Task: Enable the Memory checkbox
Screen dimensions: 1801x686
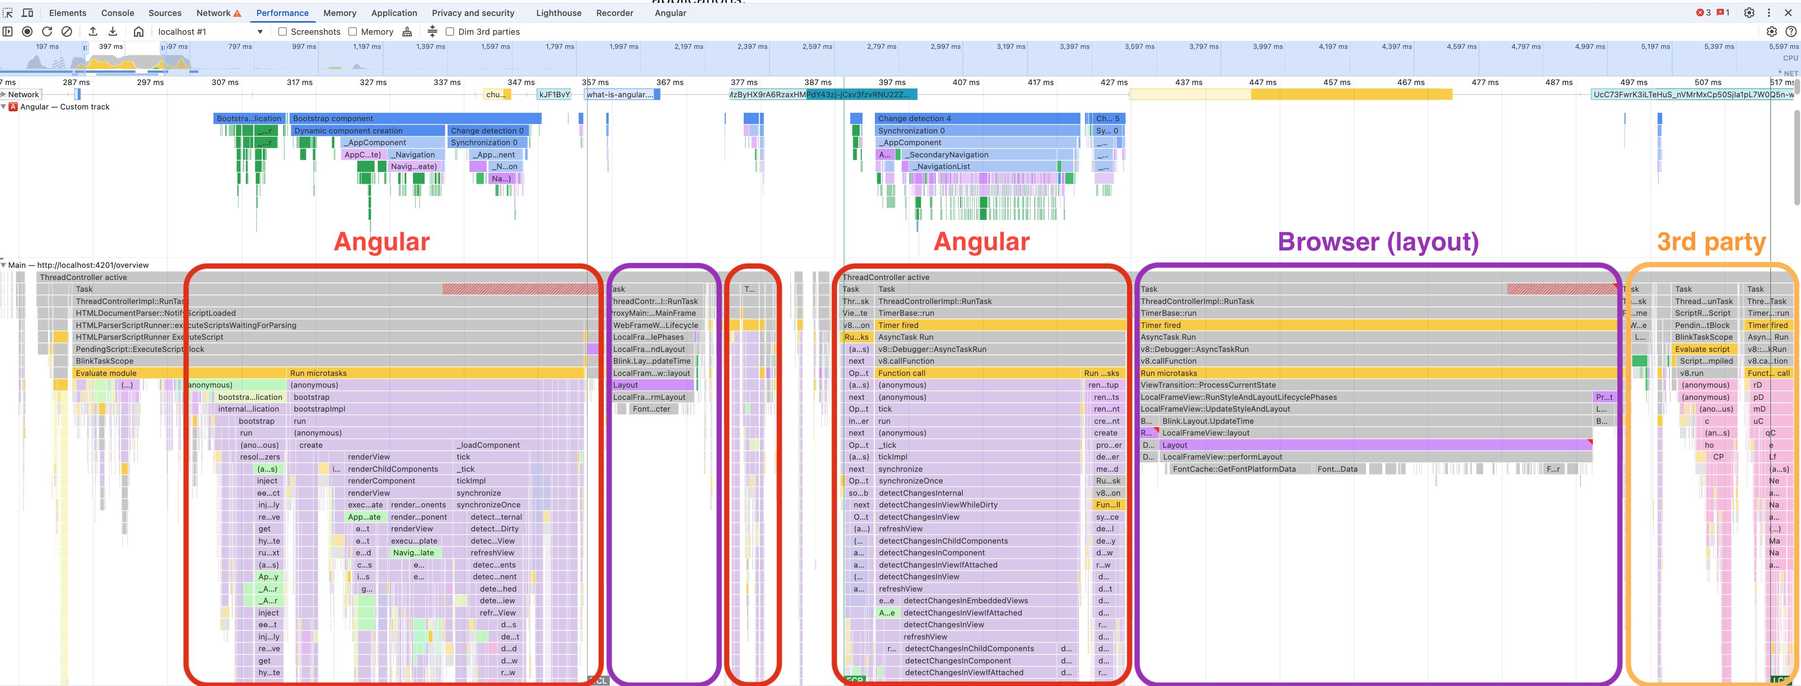Action: [353, 31]
